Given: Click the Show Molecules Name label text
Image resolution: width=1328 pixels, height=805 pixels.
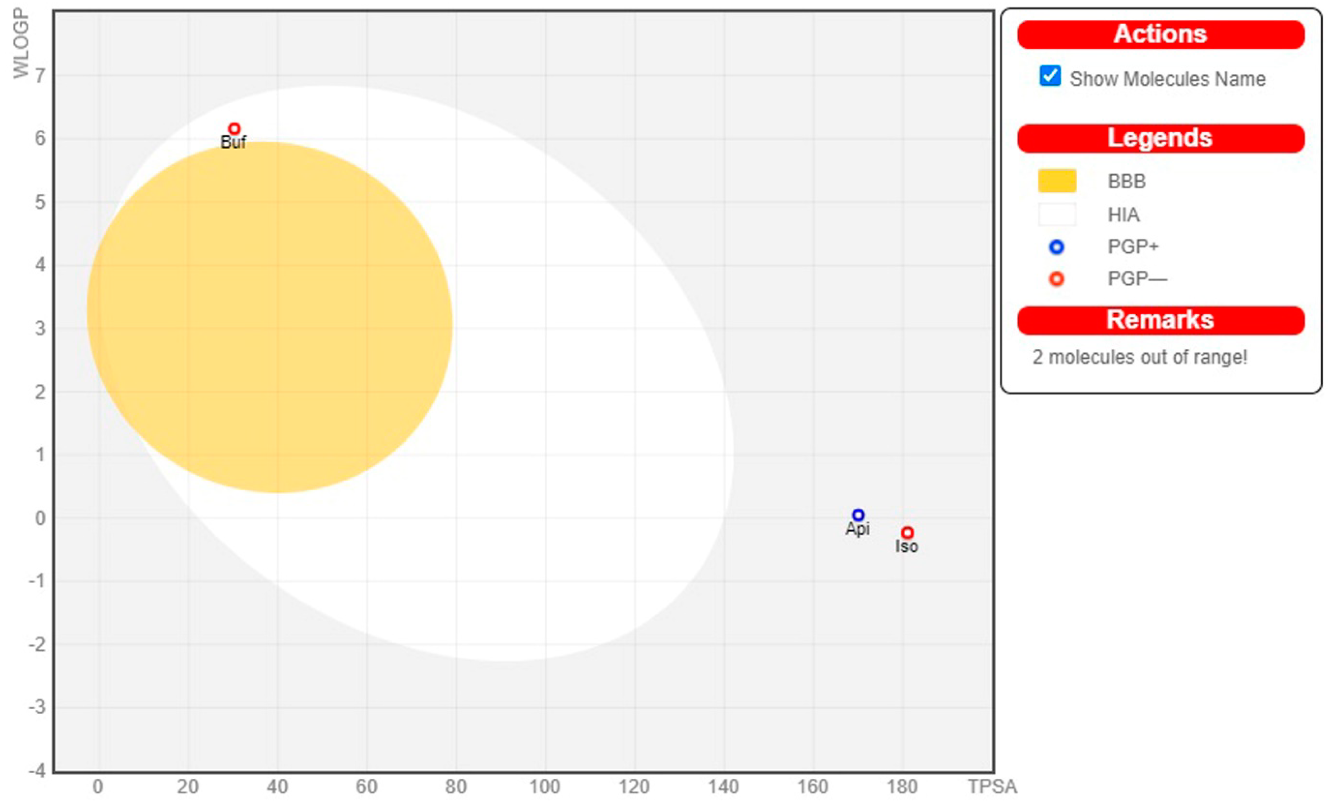Looking at the screenshot, I should click(x=1168, y=79).
